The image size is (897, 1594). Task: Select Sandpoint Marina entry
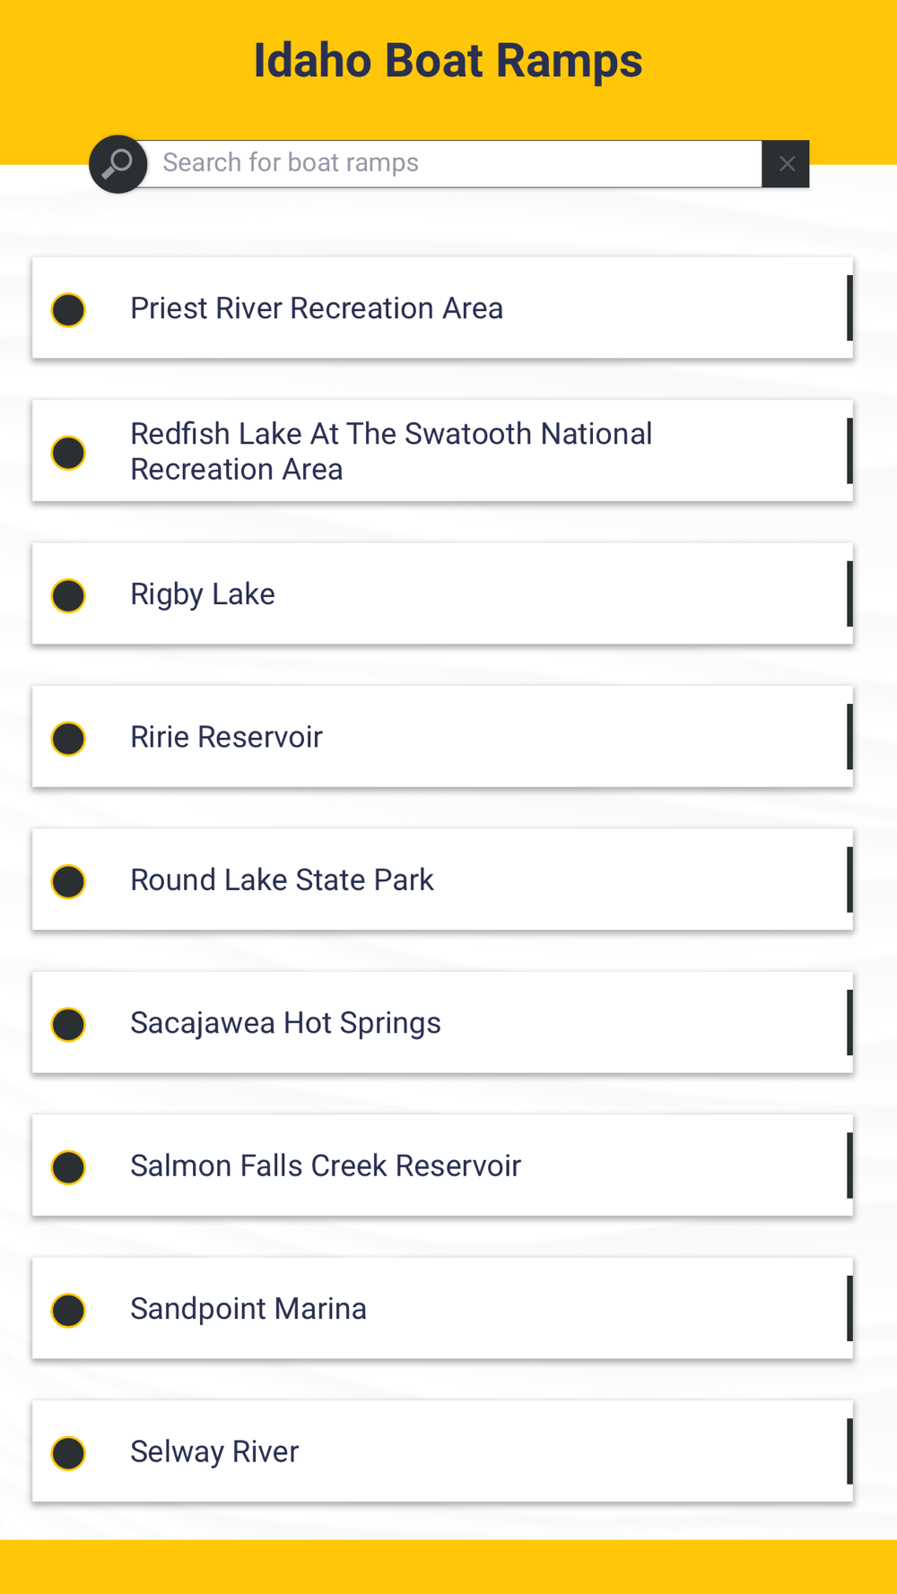442,1309
